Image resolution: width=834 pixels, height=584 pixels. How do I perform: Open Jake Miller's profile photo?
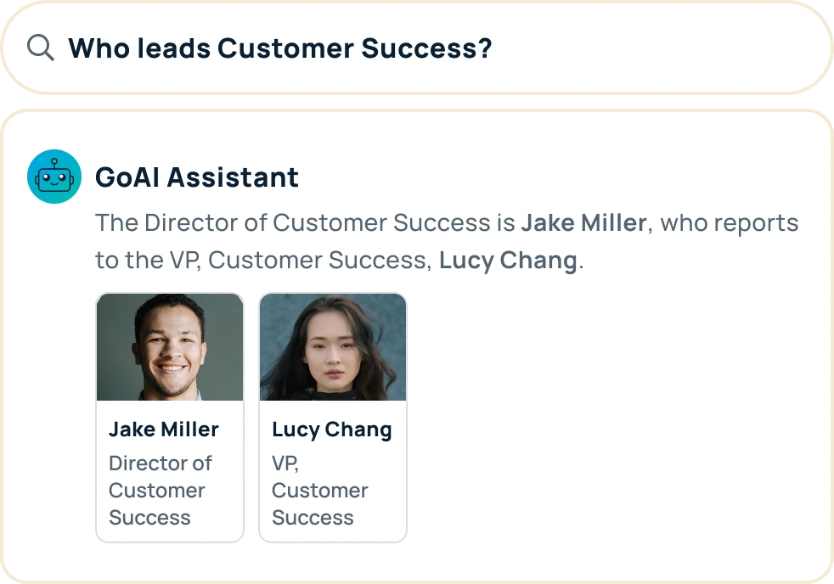170,347
